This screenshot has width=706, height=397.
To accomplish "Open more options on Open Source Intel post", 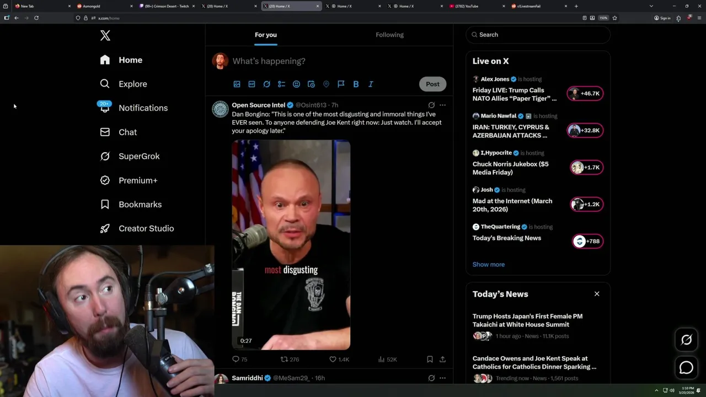I will [442, 105].
